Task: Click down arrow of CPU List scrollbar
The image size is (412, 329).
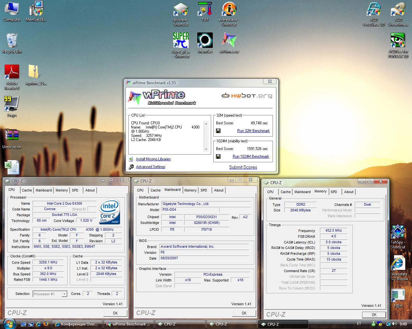Action: pos(206,149)
